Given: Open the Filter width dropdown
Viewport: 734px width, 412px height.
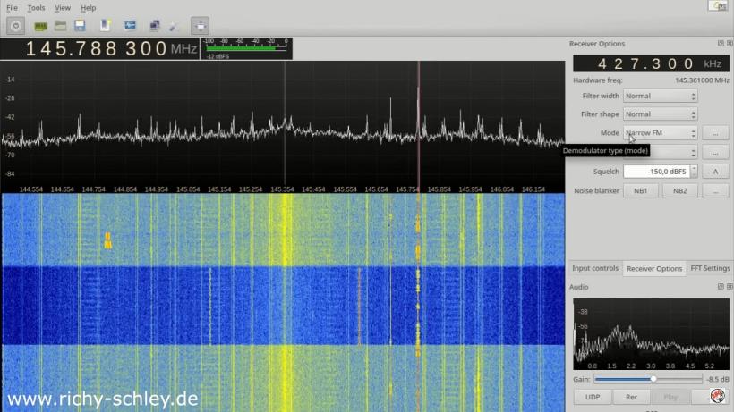Looking at the screenshot, I should click(660, 96).
